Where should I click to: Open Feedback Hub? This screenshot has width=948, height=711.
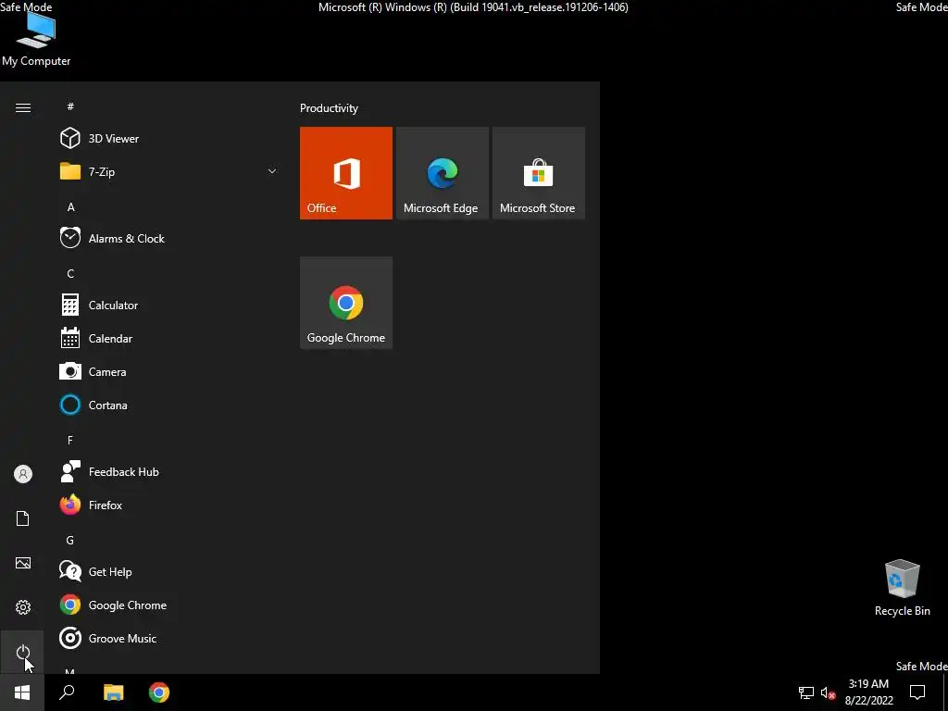(x=169, y=471)
